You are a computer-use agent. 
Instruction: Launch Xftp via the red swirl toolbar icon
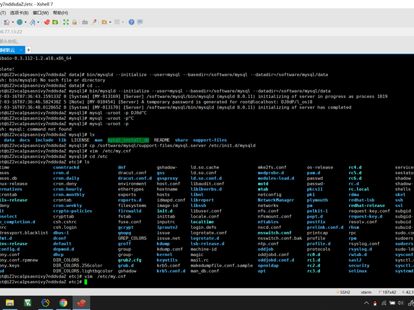point(47,22)
